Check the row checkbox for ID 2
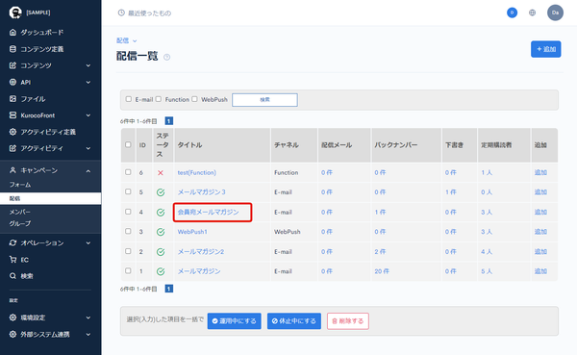 [128, 251]
